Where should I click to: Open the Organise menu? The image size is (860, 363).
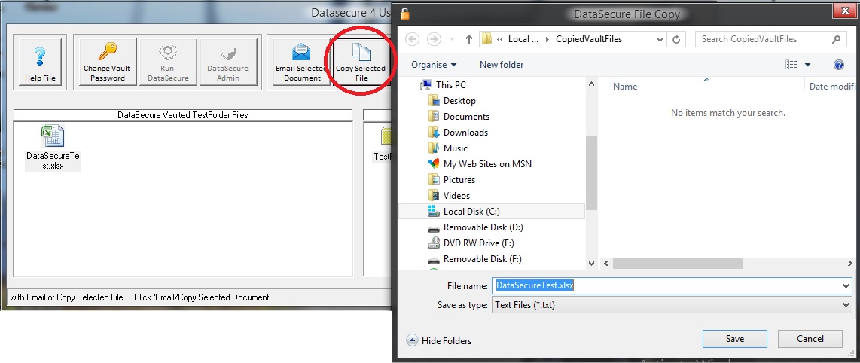[434, 65]
